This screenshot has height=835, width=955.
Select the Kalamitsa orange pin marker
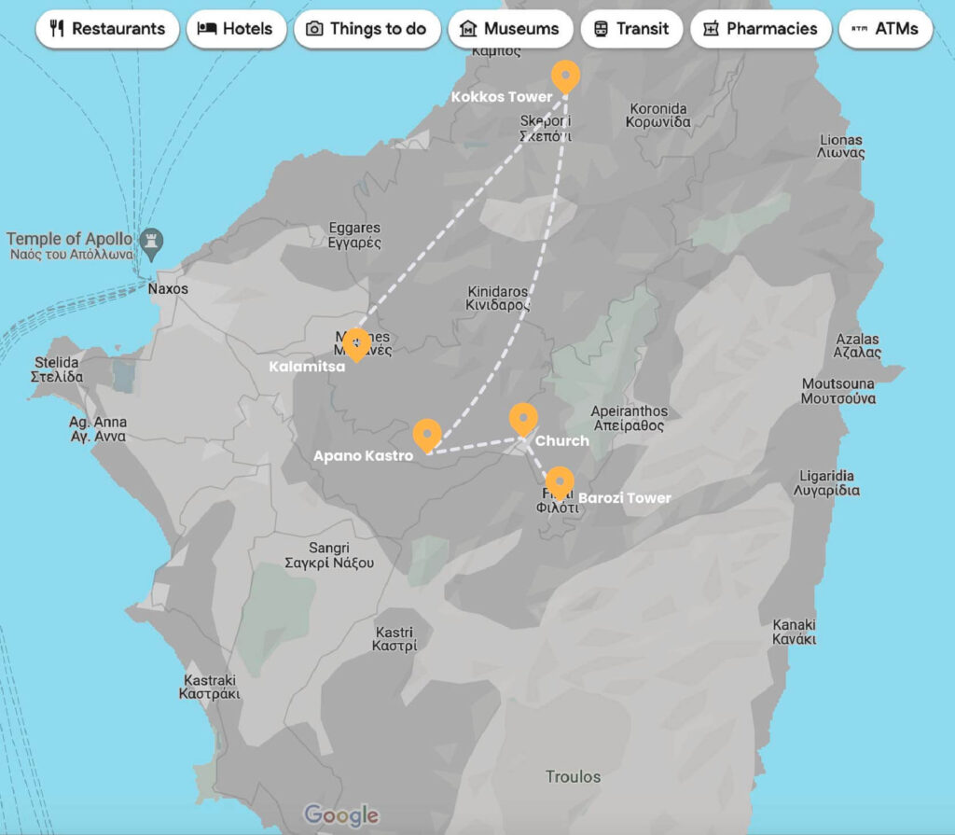tap(355, 343)
